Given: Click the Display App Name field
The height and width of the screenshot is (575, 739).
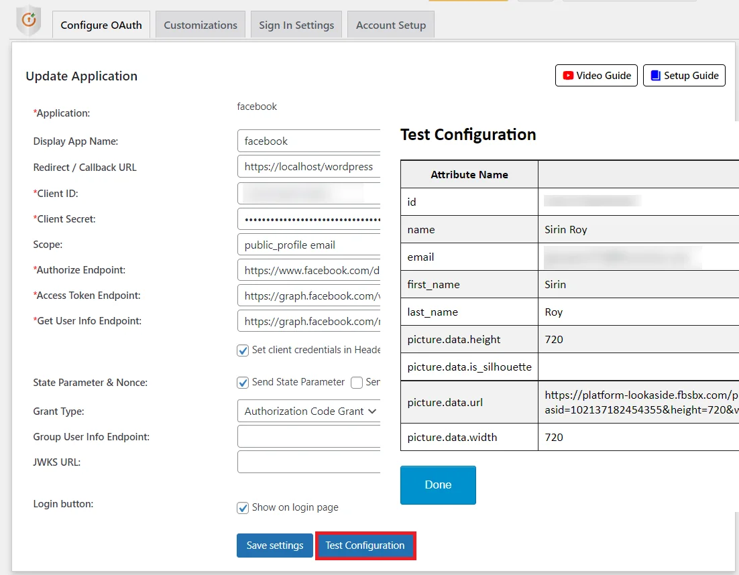Looking at the screenshot, I should point(309,141).
